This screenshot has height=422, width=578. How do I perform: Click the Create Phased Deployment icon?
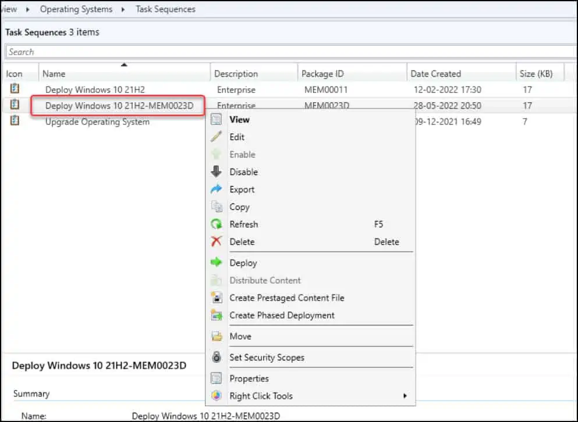click(217, 315)
